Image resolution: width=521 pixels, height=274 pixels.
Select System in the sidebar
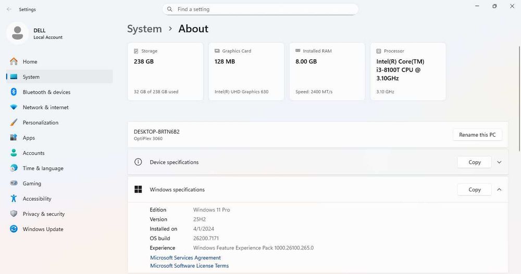click(31, 77)
